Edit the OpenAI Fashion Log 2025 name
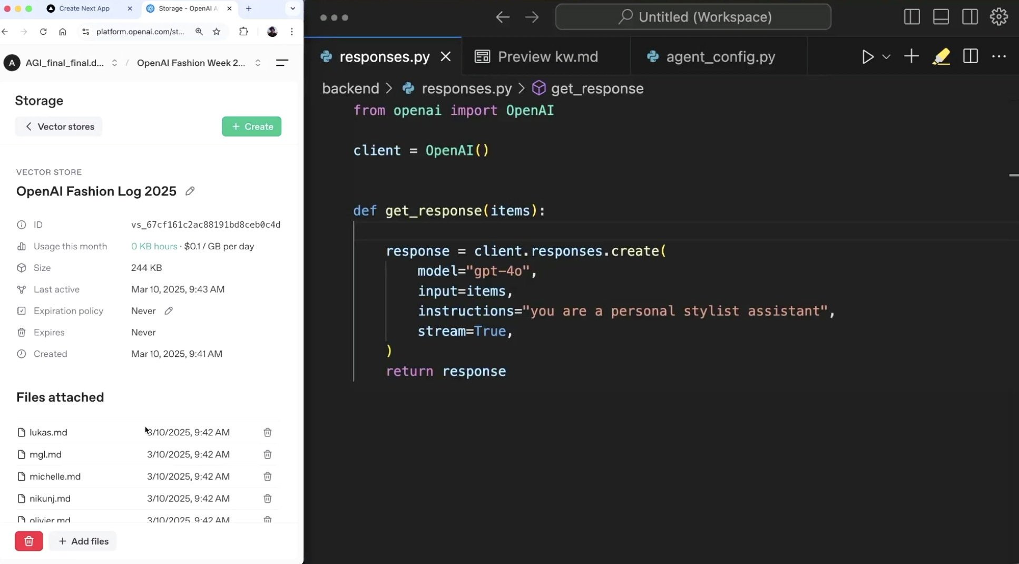Viewport: 1019px width, 564px height. (190, 191)
